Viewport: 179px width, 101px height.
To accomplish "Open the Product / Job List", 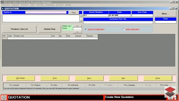I will (19, 29).
